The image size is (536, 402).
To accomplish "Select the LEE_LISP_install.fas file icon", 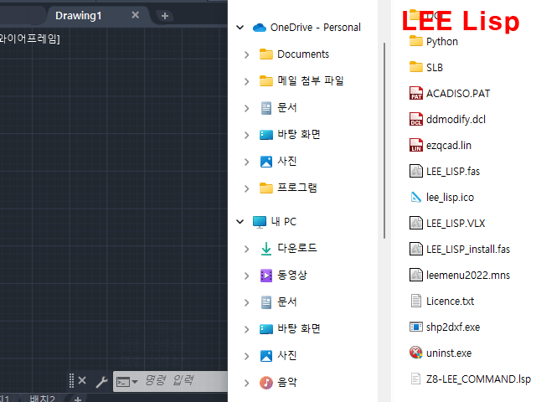I will pos(415,249).
